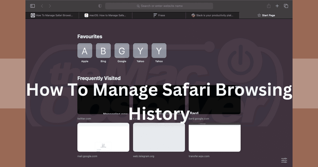Select the Slack productivity platform tab

[213, 15]
